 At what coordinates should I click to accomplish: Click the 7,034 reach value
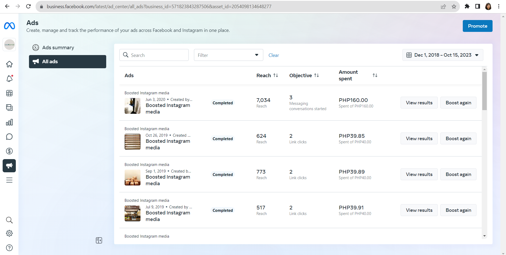(x=263, y=100)
